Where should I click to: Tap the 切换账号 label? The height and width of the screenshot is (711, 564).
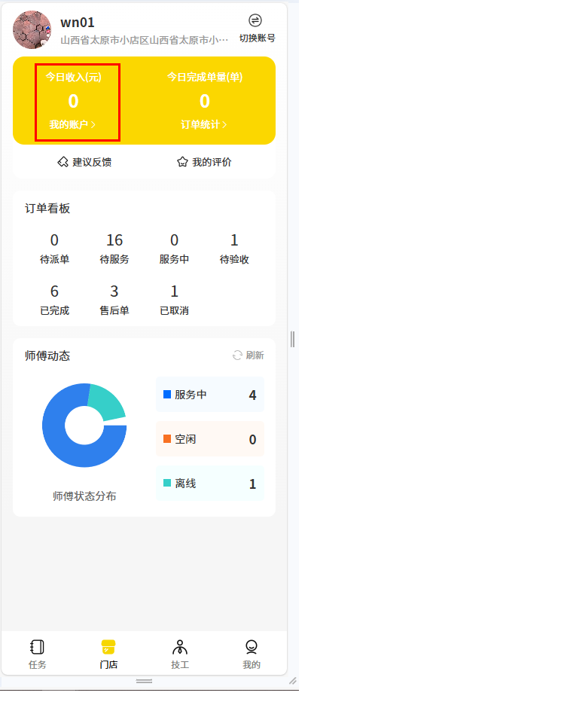pyautogui.click(x=257, y=38)
